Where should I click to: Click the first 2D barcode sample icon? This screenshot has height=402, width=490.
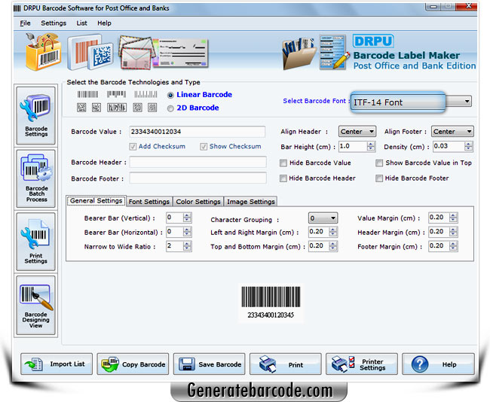pyautogui.click(x=81, y=108)
